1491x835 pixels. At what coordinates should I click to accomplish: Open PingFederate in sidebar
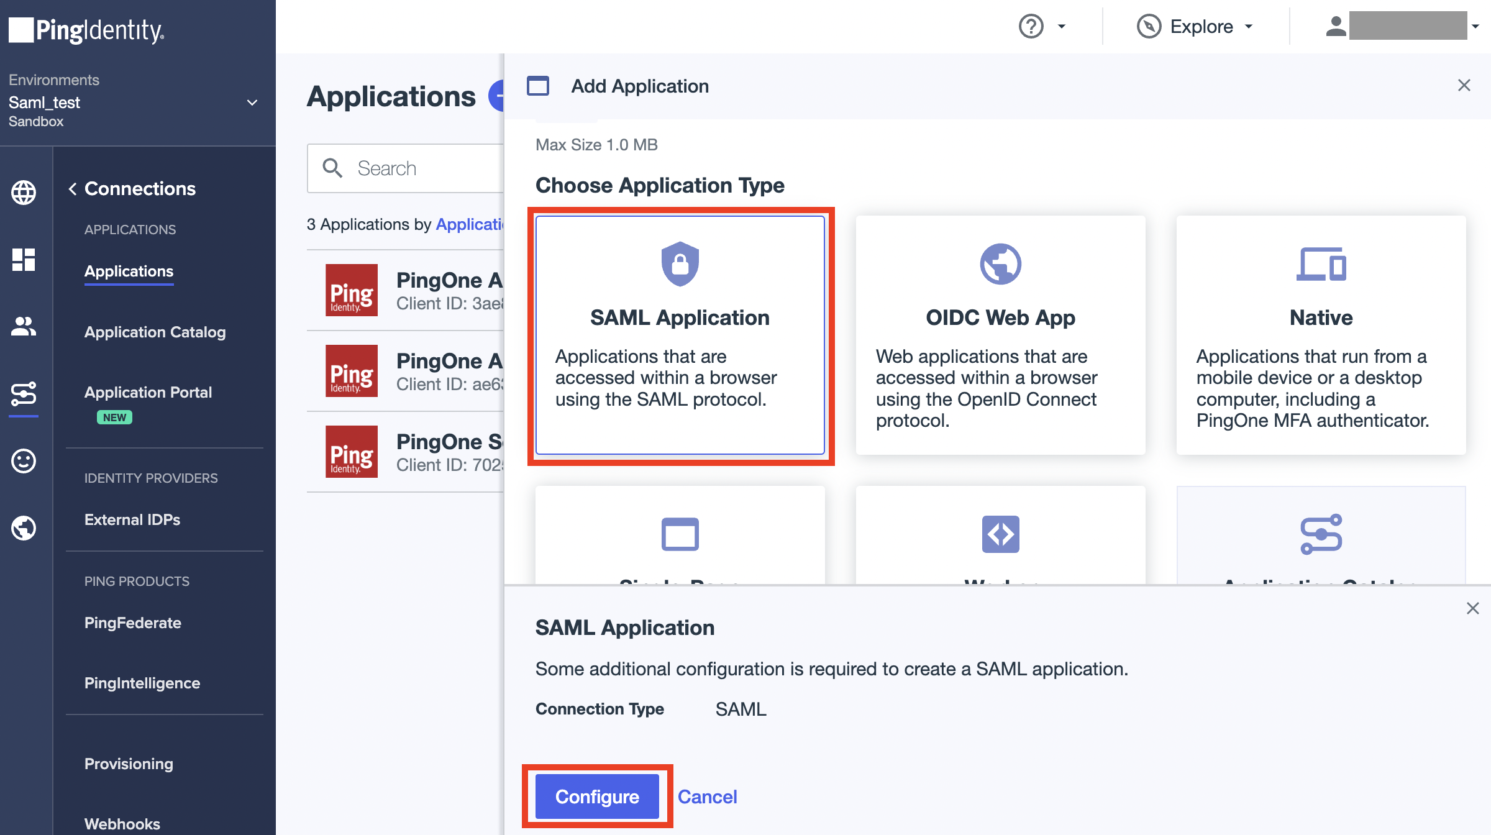coord(133,623)
